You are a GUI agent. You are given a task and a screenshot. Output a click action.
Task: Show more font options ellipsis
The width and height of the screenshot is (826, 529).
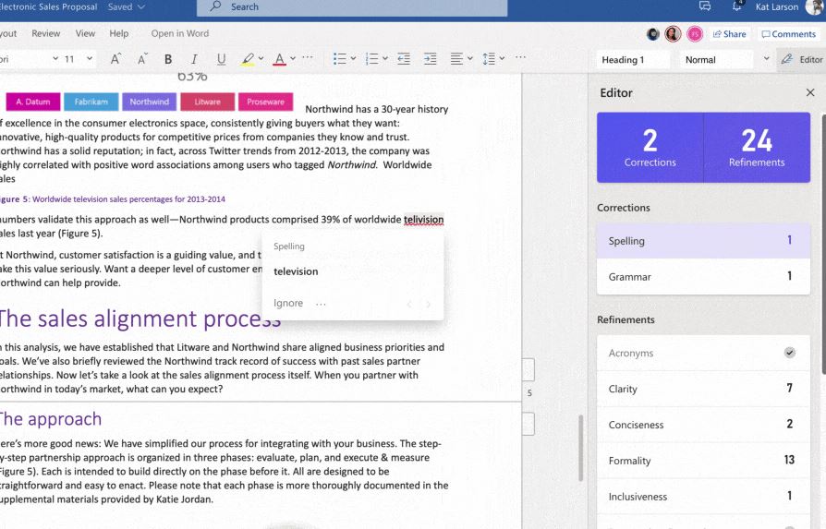point(309,57)
